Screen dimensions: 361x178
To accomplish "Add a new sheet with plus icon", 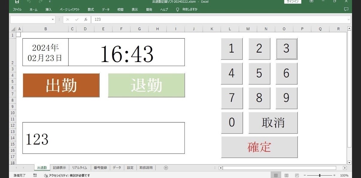I will [x=166, y=168].
